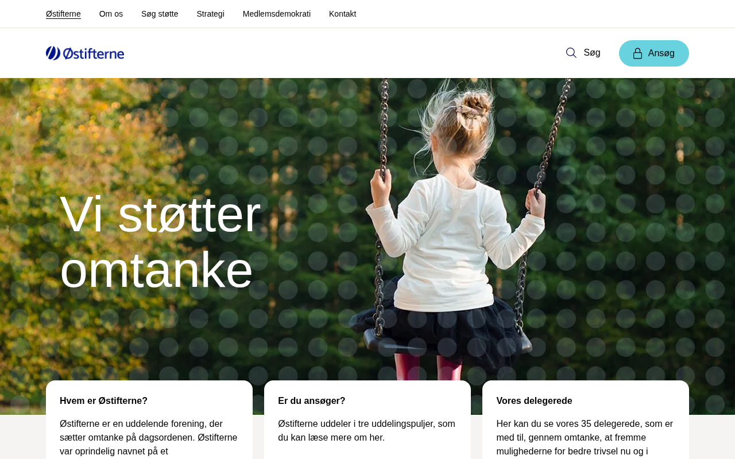
Task: Click the Østifterne leaf emblem logo
Action: 53,53
